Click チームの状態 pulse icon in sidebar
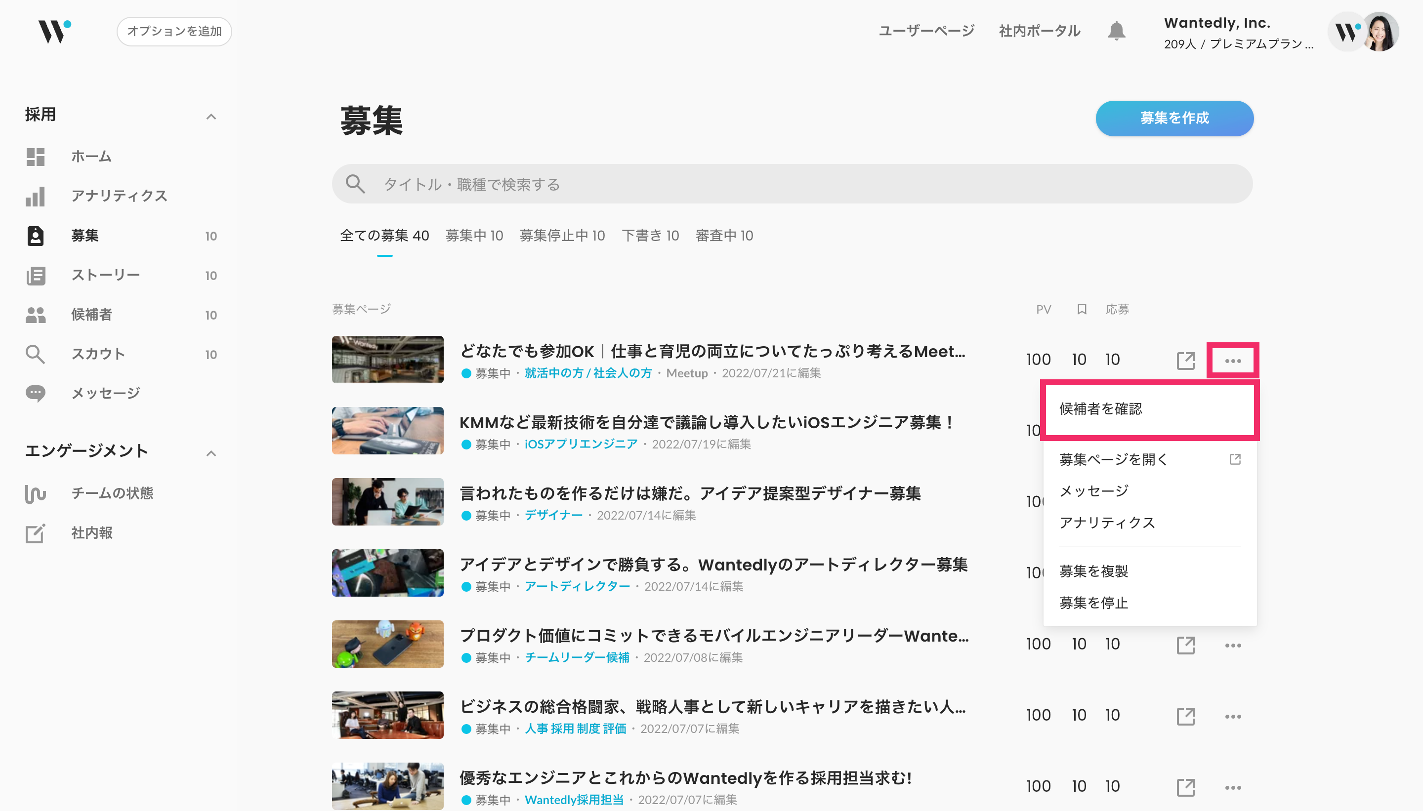Image resolution: width=1423 pixels, height=811 pixels. click(x=36, y=493)
